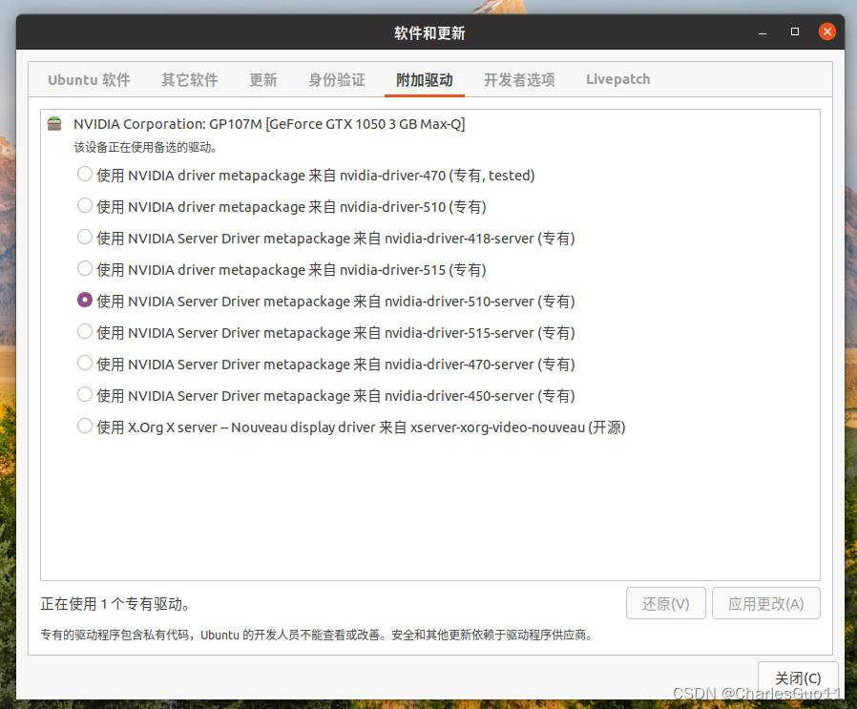Open the 身份验证 tab

336,80
